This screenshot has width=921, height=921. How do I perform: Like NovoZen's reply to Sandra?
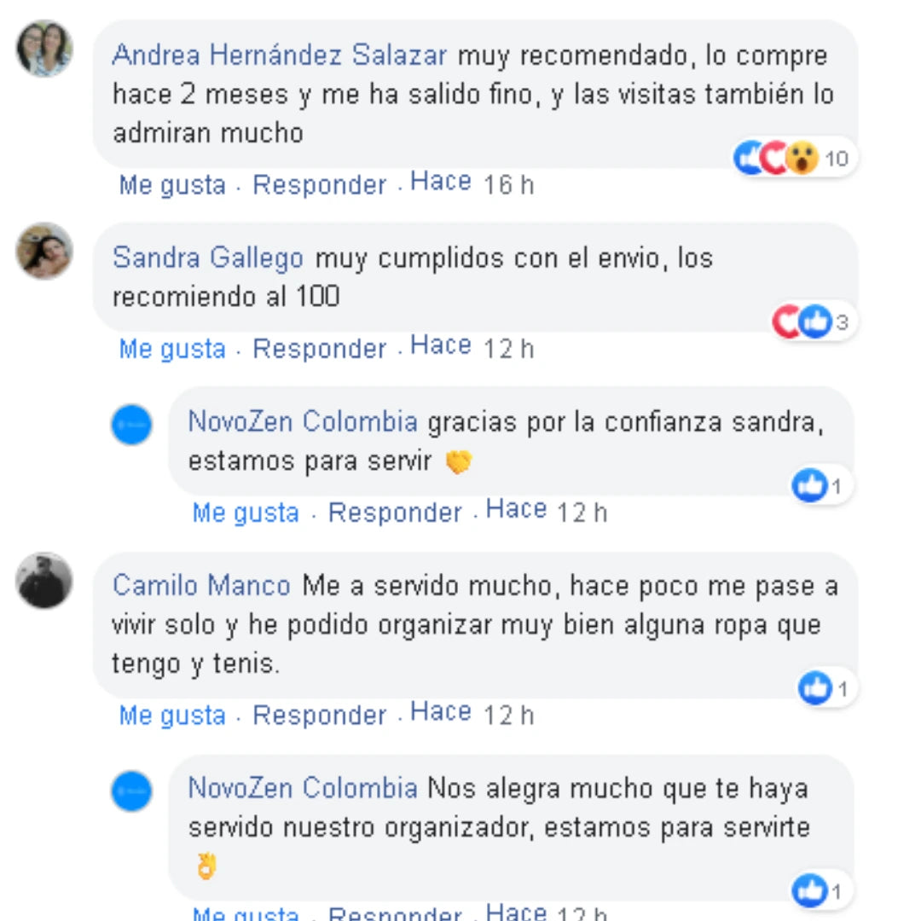pos(246,513)
